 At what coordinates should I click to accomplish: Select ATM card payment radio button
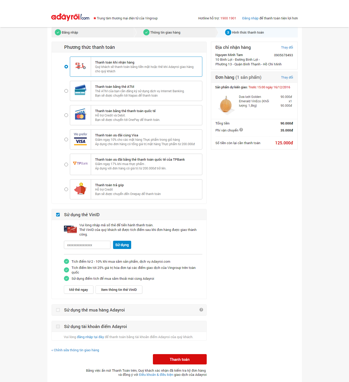click(66, 91)
